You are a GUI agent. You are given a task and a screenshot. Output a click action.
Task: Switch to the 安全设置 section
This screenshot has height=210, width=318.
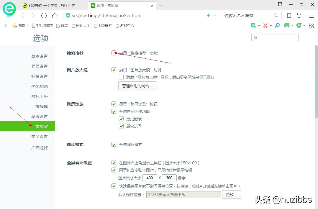click(40, 137)
